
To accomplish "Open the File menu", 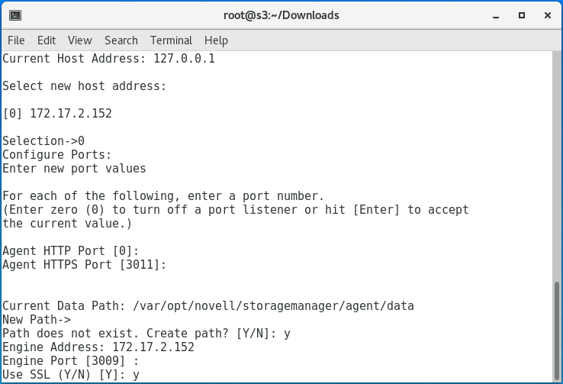I will [16, 40].
